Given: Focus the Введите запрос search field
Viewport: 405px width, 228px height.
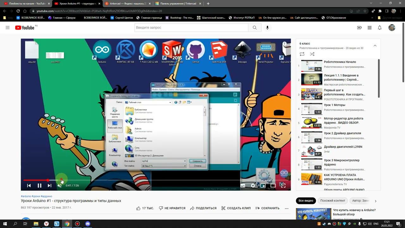Looking at the screenshot, I should coord(191,28).
